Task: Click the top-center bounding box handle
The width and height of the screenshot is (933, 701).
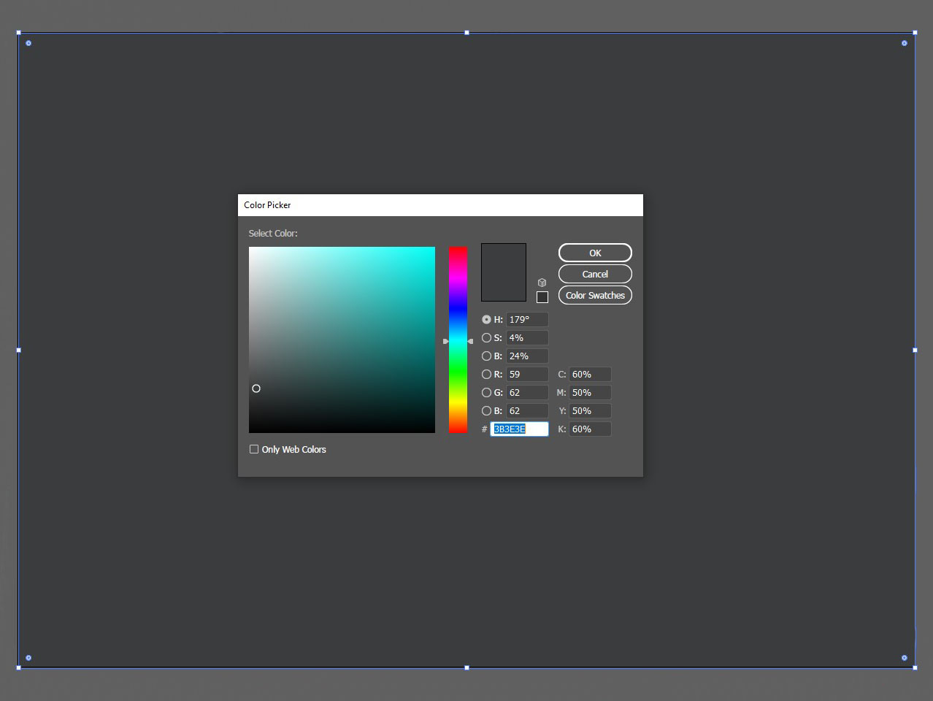Action: click(x=467, y=33)
